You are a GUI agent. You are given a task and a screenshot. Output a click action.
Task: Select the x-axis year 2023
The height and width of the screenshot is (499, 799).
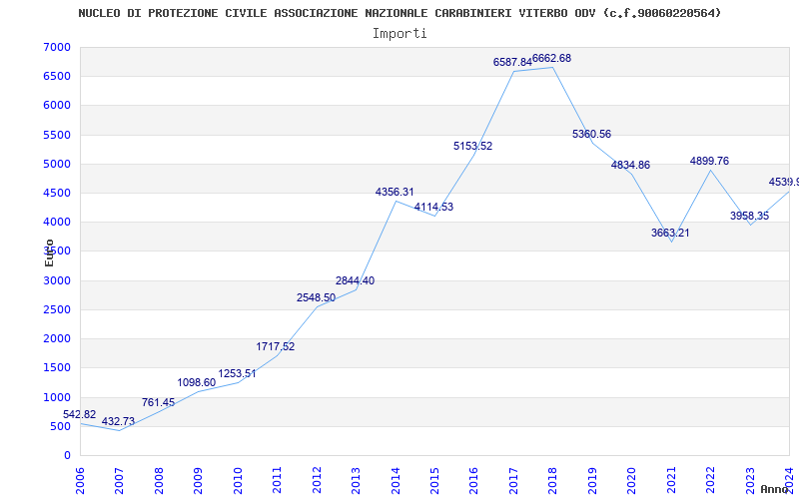[750, 481]
